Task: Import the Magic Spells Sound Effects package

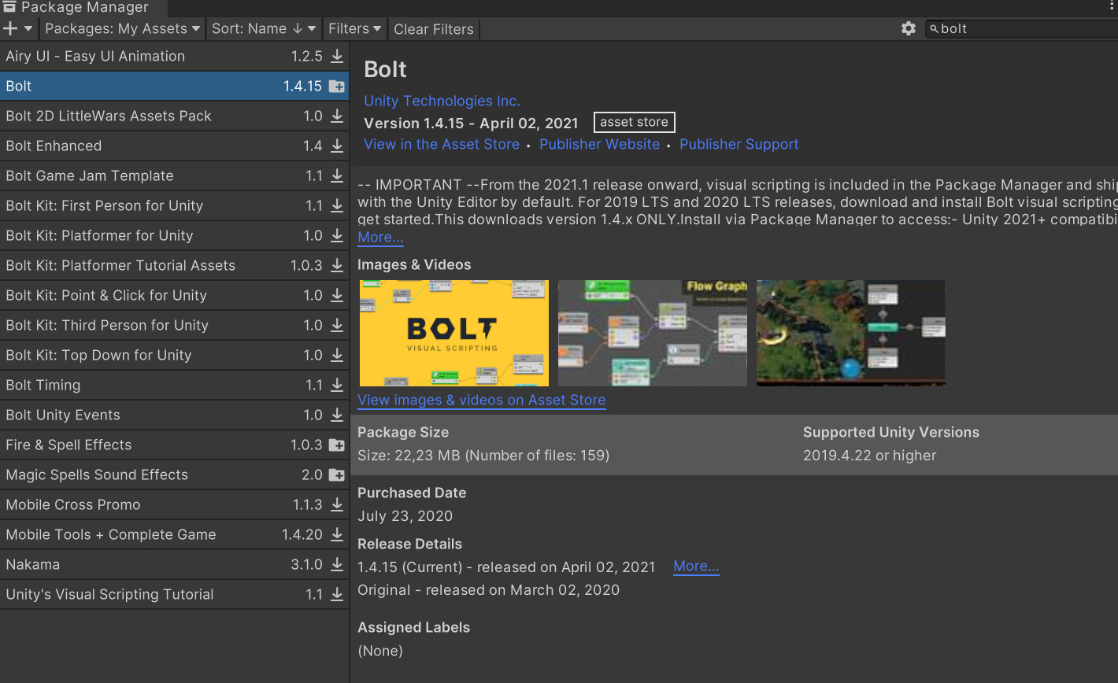Action: [337, 474]
